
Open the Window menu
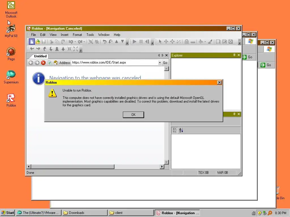(104, 35)
